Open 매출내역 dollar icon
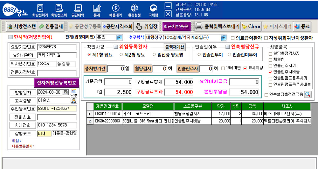 coord(116,10)
